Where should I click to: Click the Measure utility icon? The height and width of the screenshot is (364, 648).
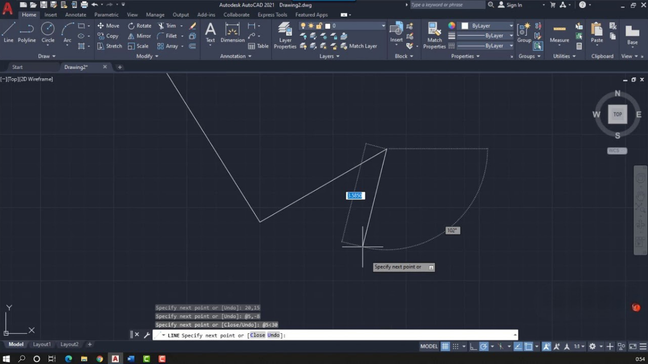559,32
